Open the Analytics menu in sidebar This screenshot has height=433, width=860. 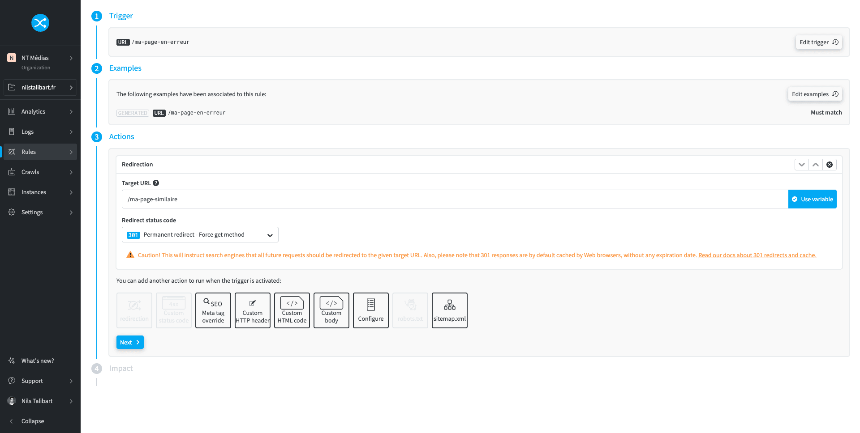[x=40, y=111]
